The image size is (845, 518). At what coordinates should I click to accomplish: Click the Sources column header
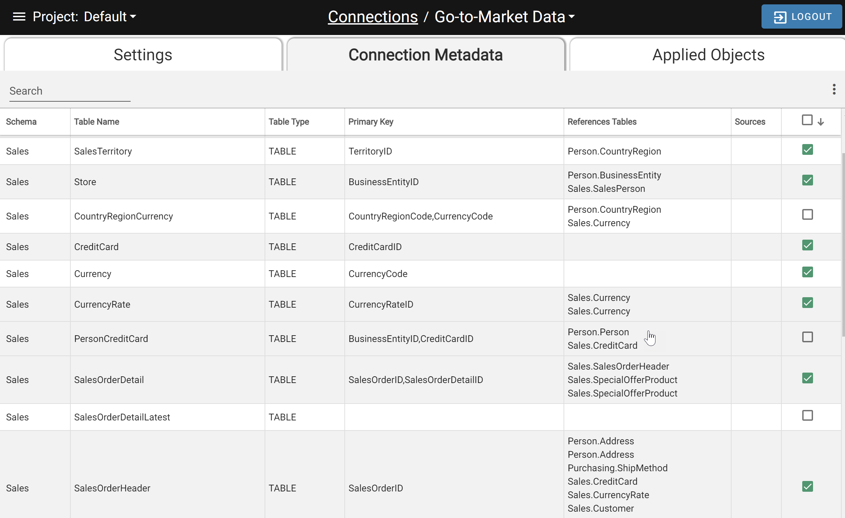coord(750,122)
